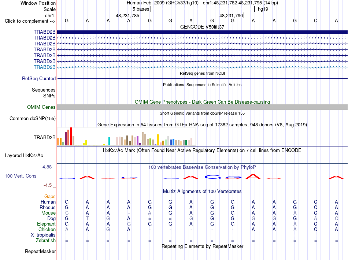
Task: Open 'Multiz Alignments of 100 Vertebrates' title
Action: tap(202, 191)
